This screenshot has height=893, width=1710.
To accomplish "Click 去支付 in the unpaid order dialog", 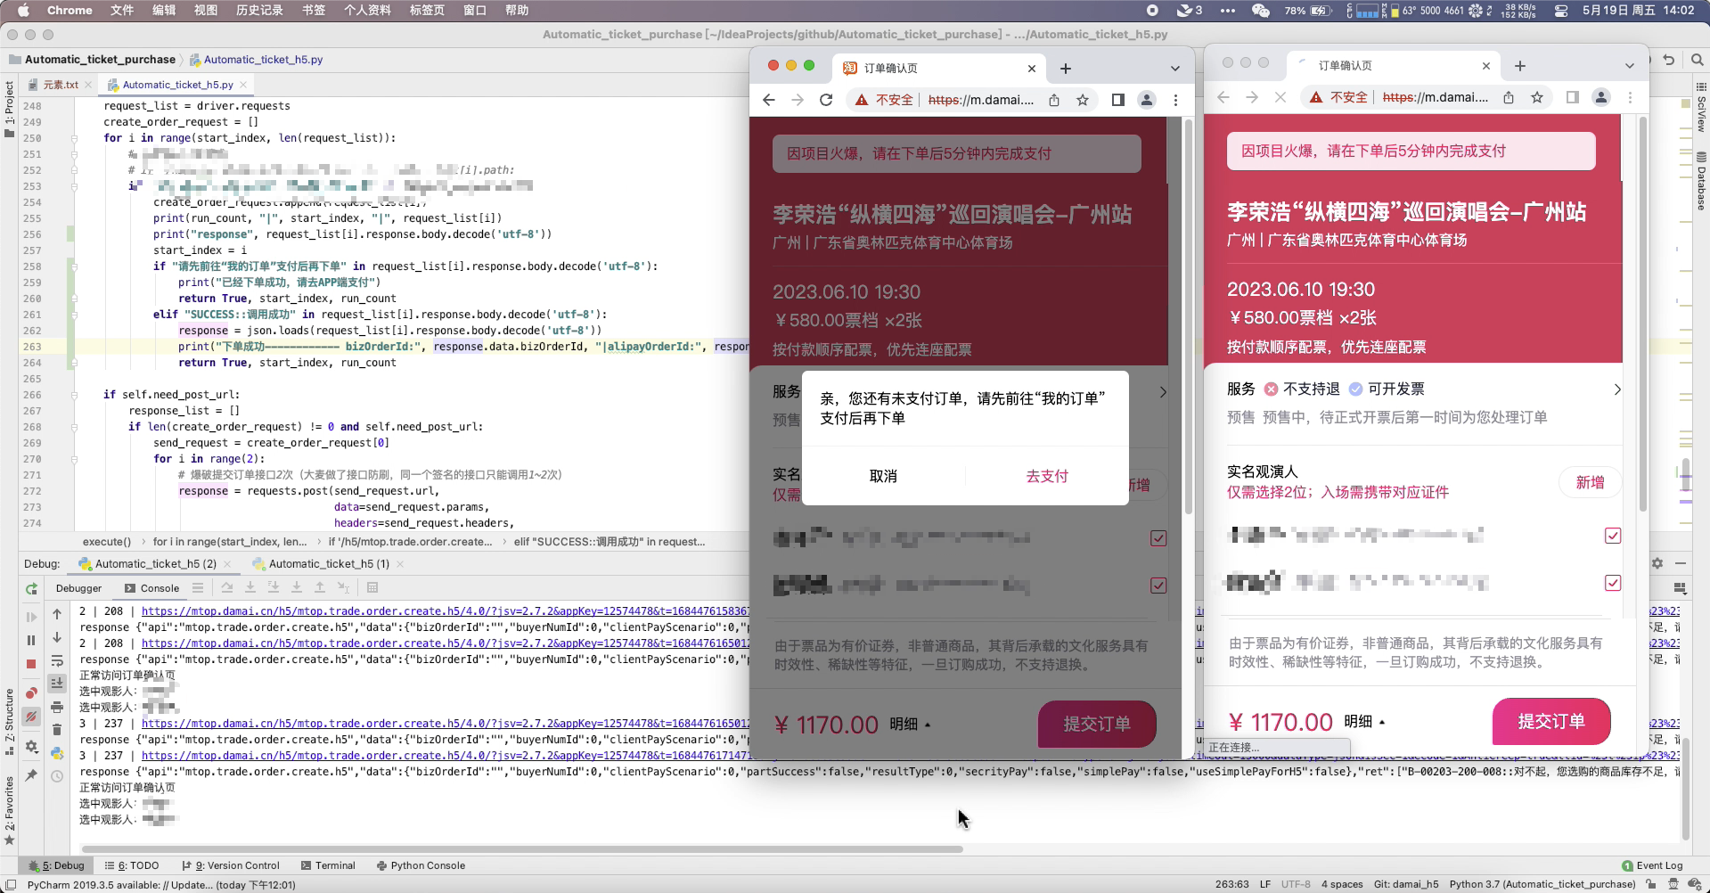I will coord(1047,477).
